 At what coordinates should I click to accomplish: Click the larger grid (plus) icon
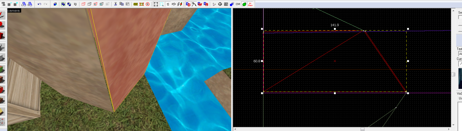pyautogui.click(x=15, y=4)
